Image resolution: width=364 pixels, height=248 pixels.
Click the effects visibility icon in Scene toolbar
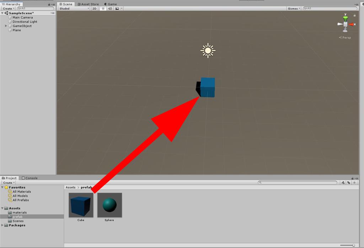117,9
